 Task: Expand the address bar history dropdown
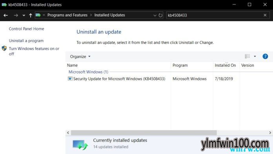(155, 15)
